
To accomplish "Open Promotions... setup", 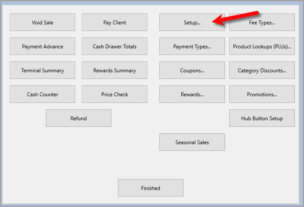I will click(x=262, y=94).
